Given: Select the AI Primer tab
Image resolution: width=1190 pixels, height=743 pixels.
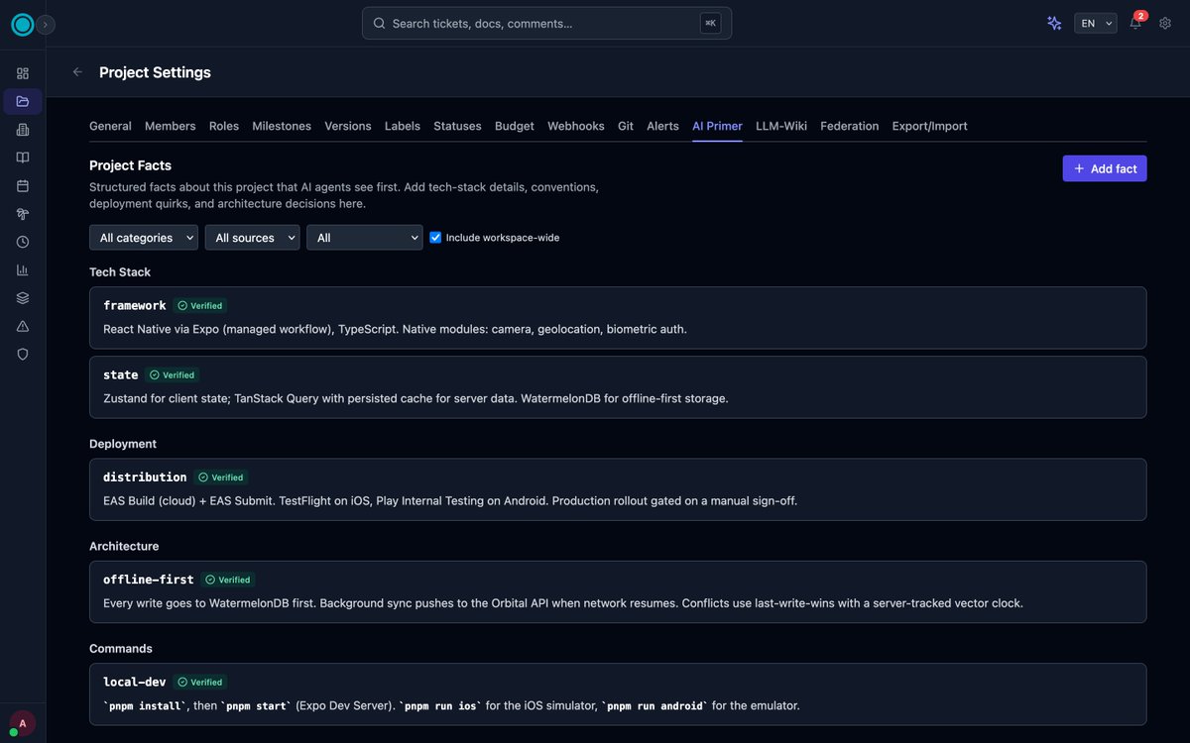Looking at the screenshot, I should tap(717, 126).
